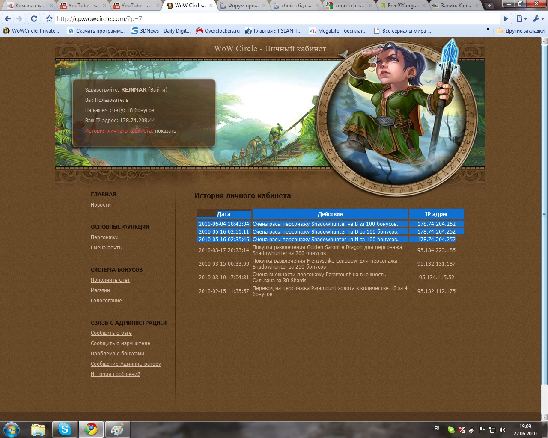
Task: Open the Новости link
Action: pyautogui.click(x=101, y=205)
